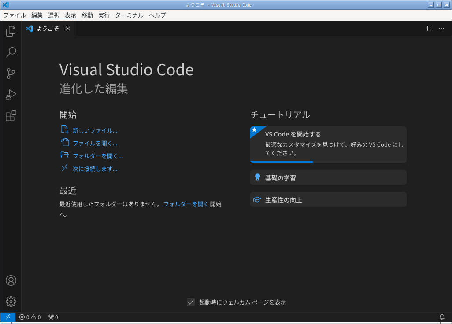This screenshot has width=452, height=324.
Task: Click the 次に接続します... link
Action: tap(95, 169)
